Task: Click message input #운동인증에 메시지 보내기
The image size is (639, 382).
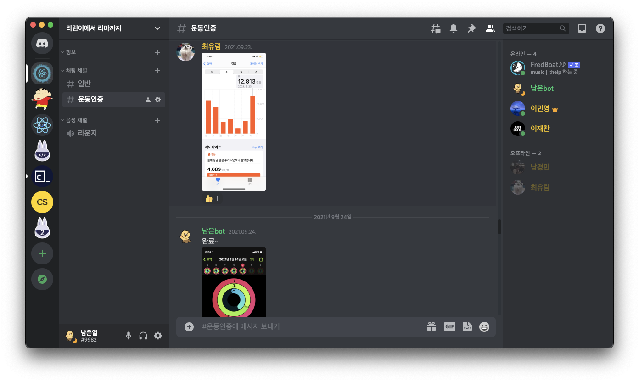Action: [312, 327]
